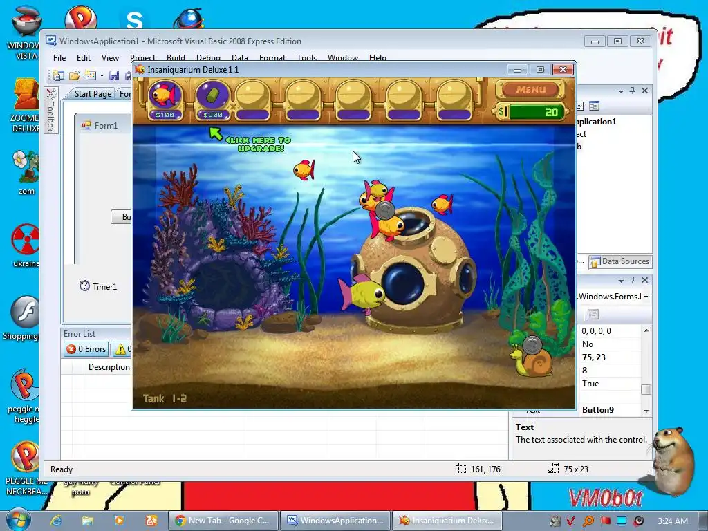Open the Properties window position dropdown
This screenshot has height=531, width=708.
pyautogui.click(x=622, y=281)
